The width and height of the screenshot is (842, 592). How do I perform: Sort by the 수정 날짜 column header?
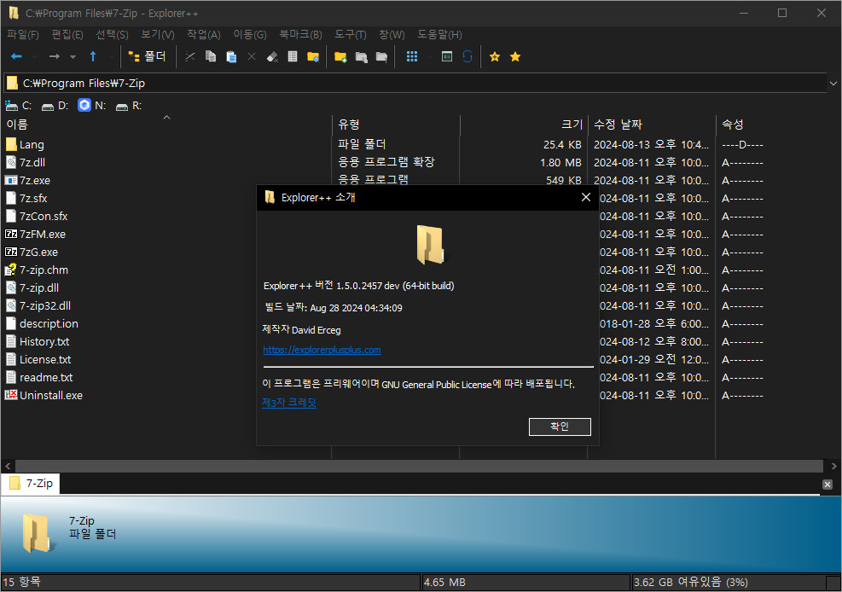tap(652, 125)
